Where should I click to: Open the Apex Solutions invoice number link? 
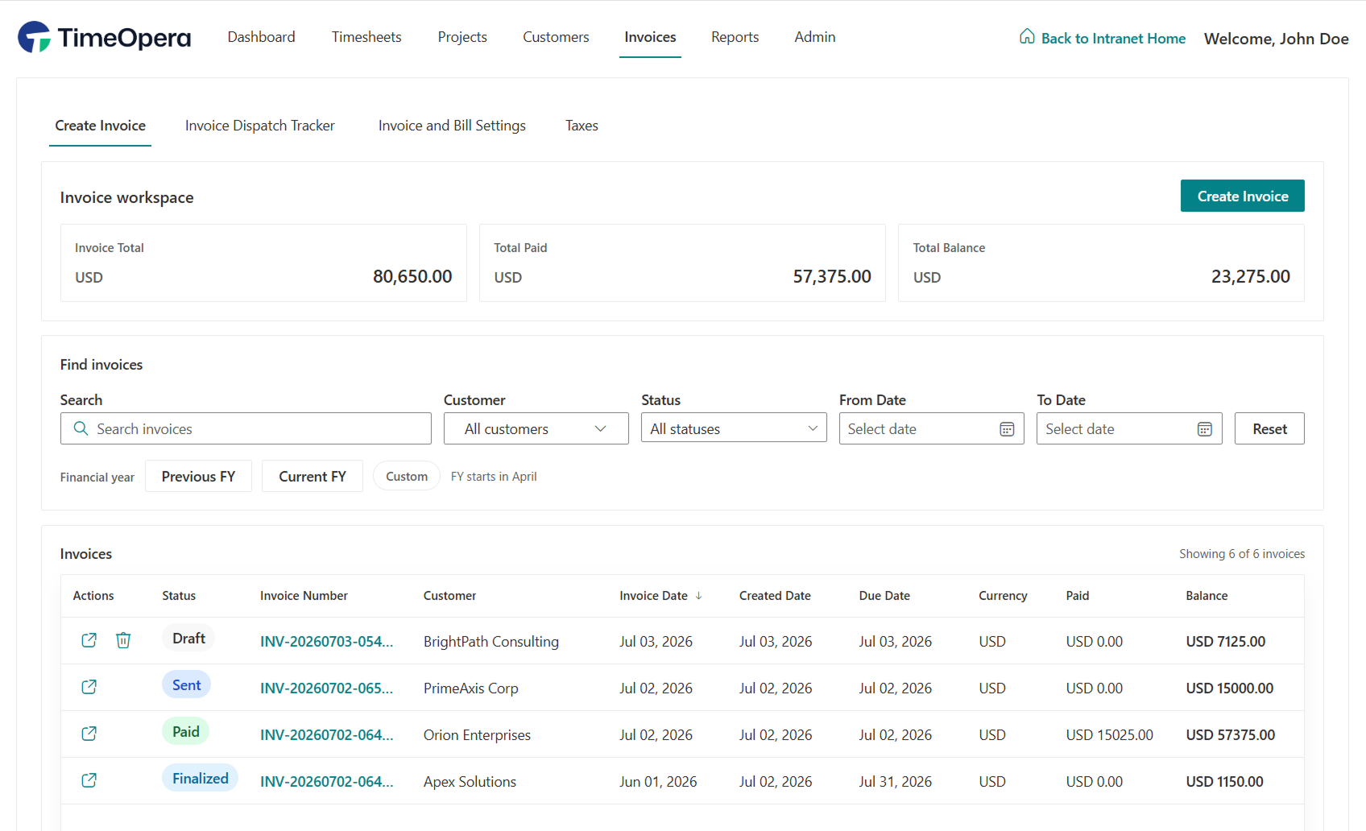(x=326, y=782)
